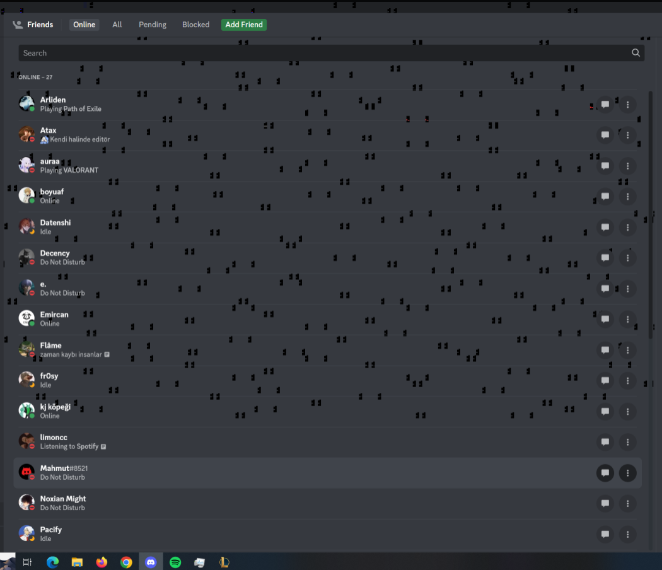
Task: Open Microsoft Edge from taskbar
Action: [52, 562]
